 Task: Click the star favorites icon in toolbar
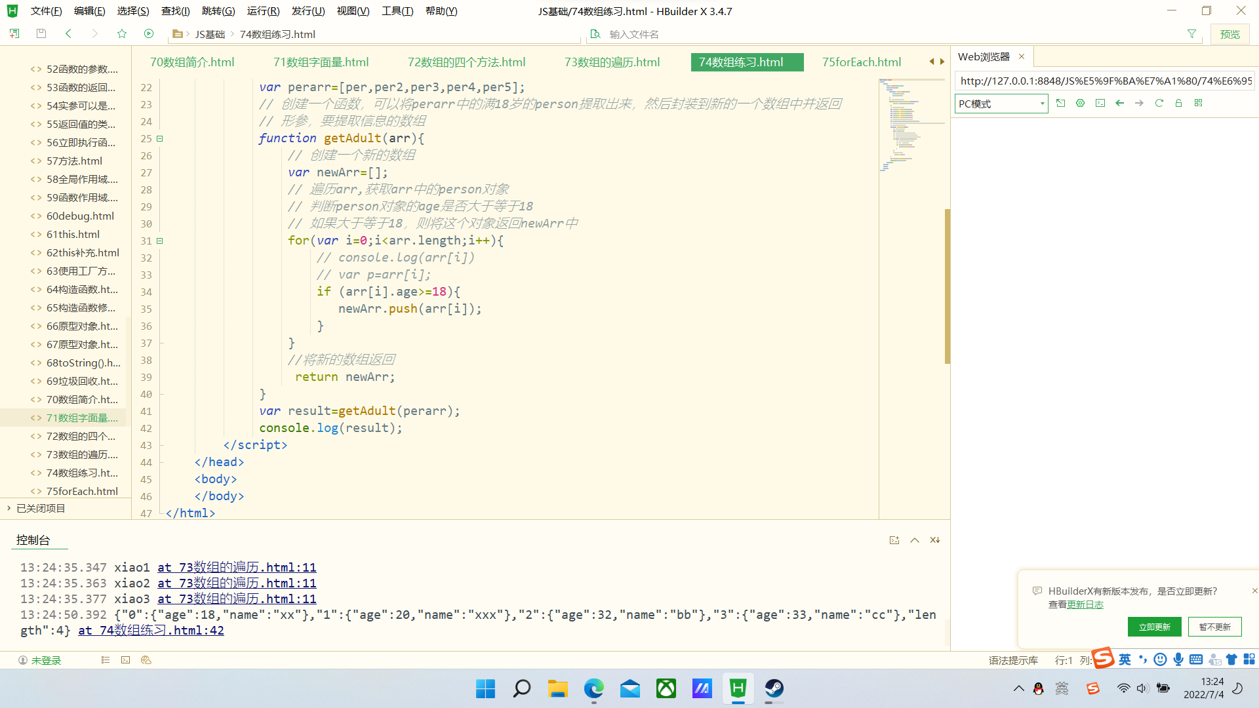click(122, 33)
